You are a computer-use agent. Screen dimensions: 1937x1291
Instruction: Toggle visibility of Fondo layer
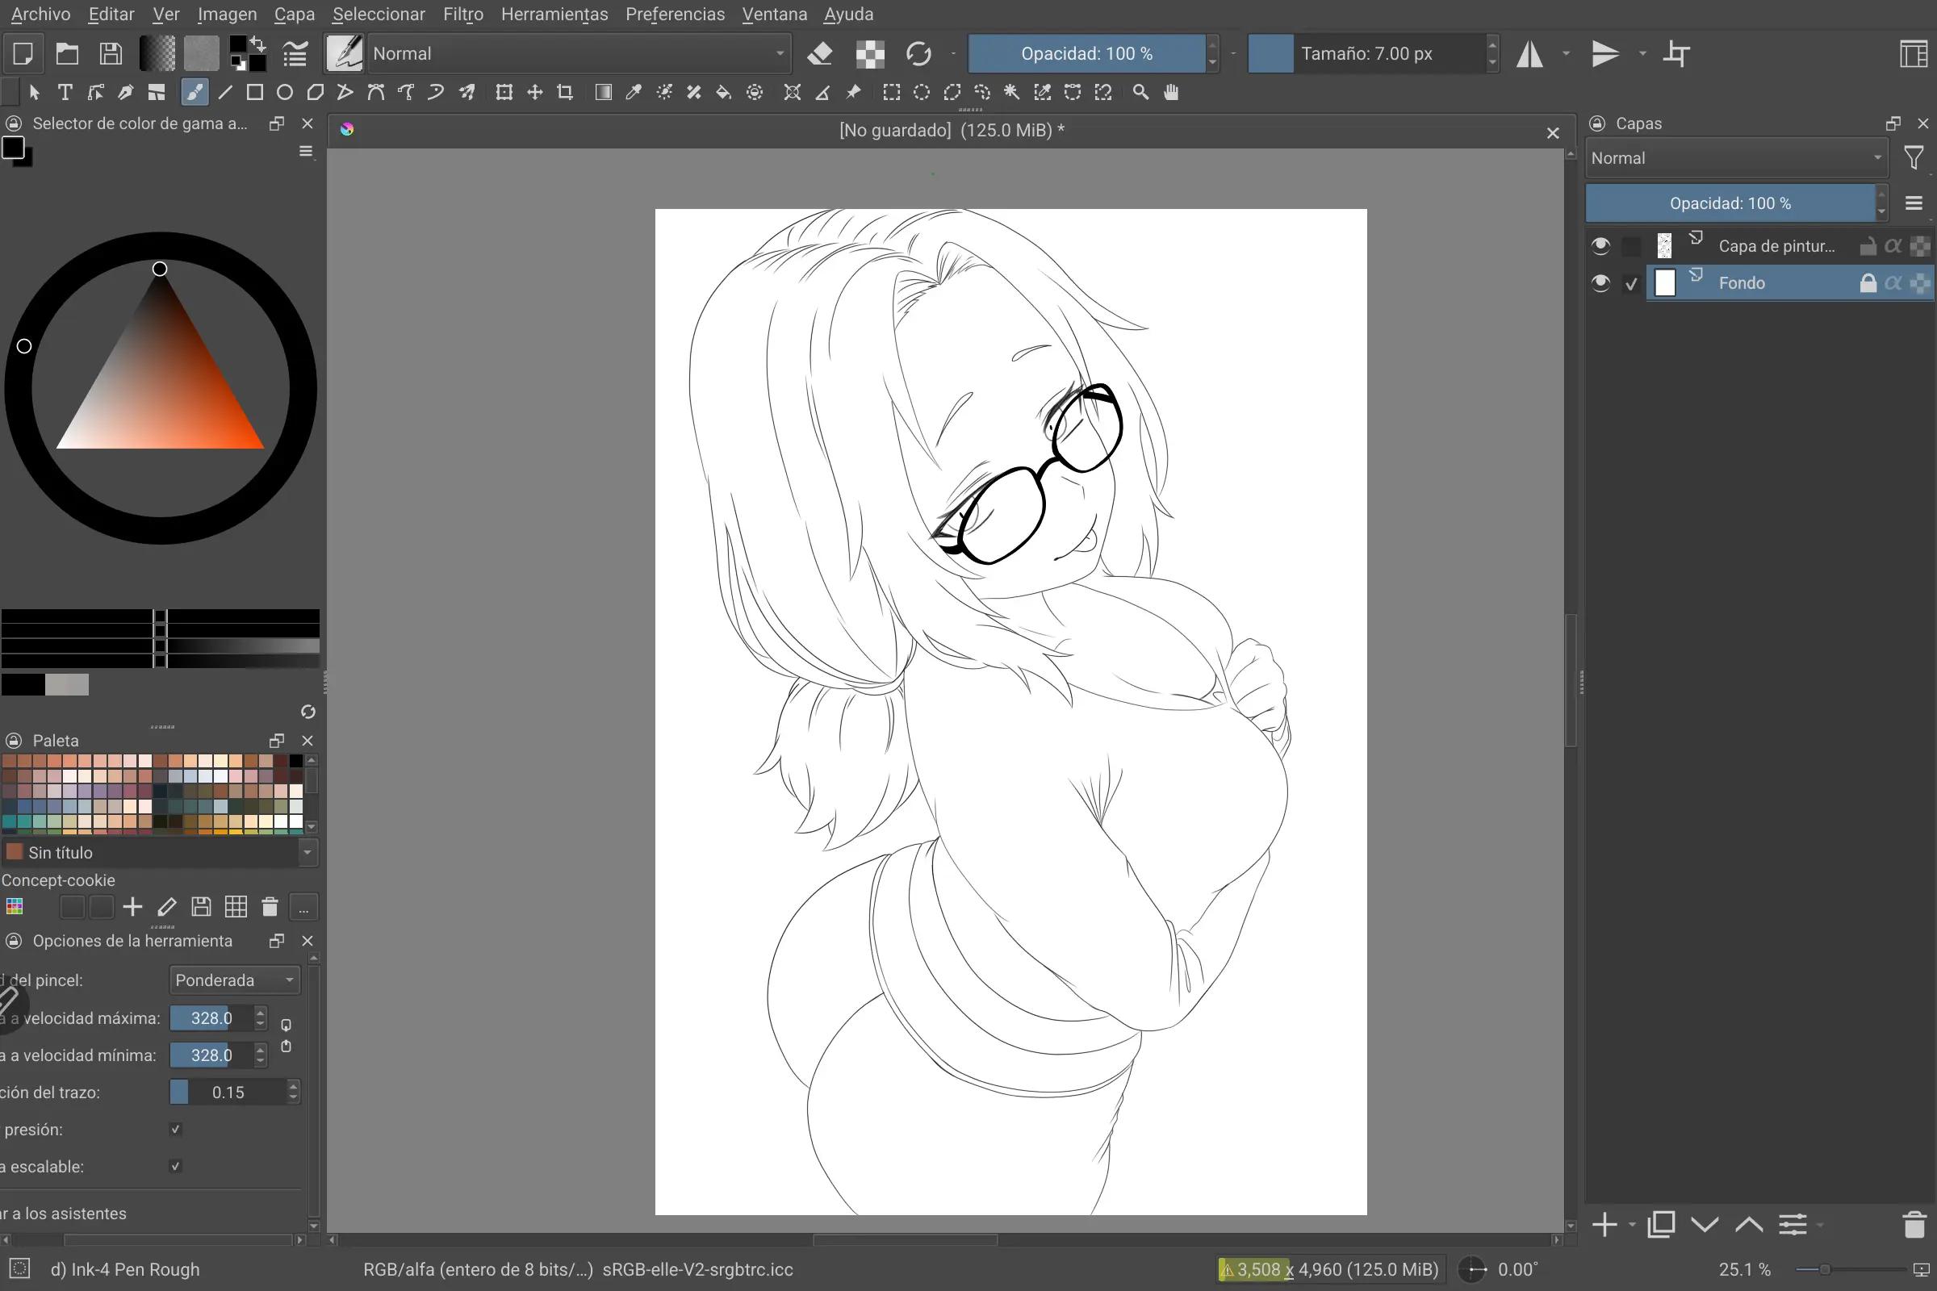pyautogui.click(x=1600, y=283)
